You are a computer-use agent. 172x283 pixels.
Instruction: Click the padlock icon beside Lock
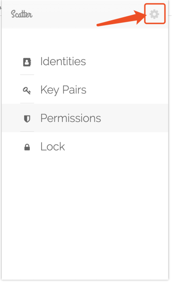click(x=27, y=147)
